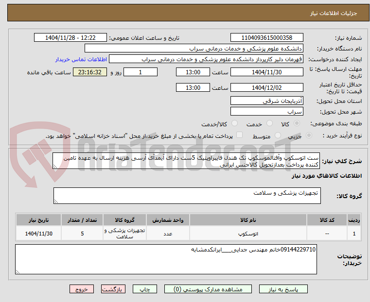Viewport: 370px width, 302px height.
Task: Click the buyer description textarea
Action: (x=166, y=259)
